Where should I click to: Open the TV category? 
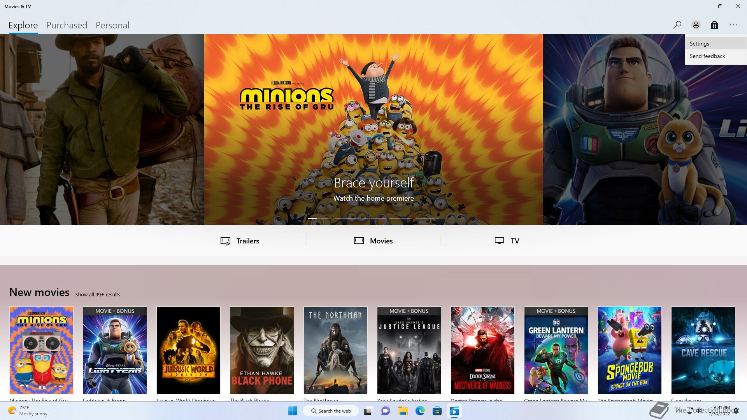point(507,241)
